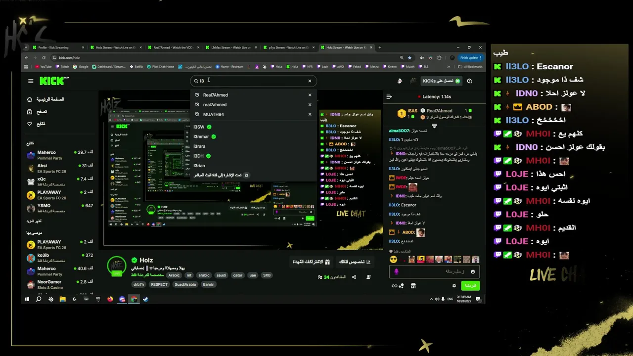
Task: Open YouTube bookmark
Action: coord(44,67)
